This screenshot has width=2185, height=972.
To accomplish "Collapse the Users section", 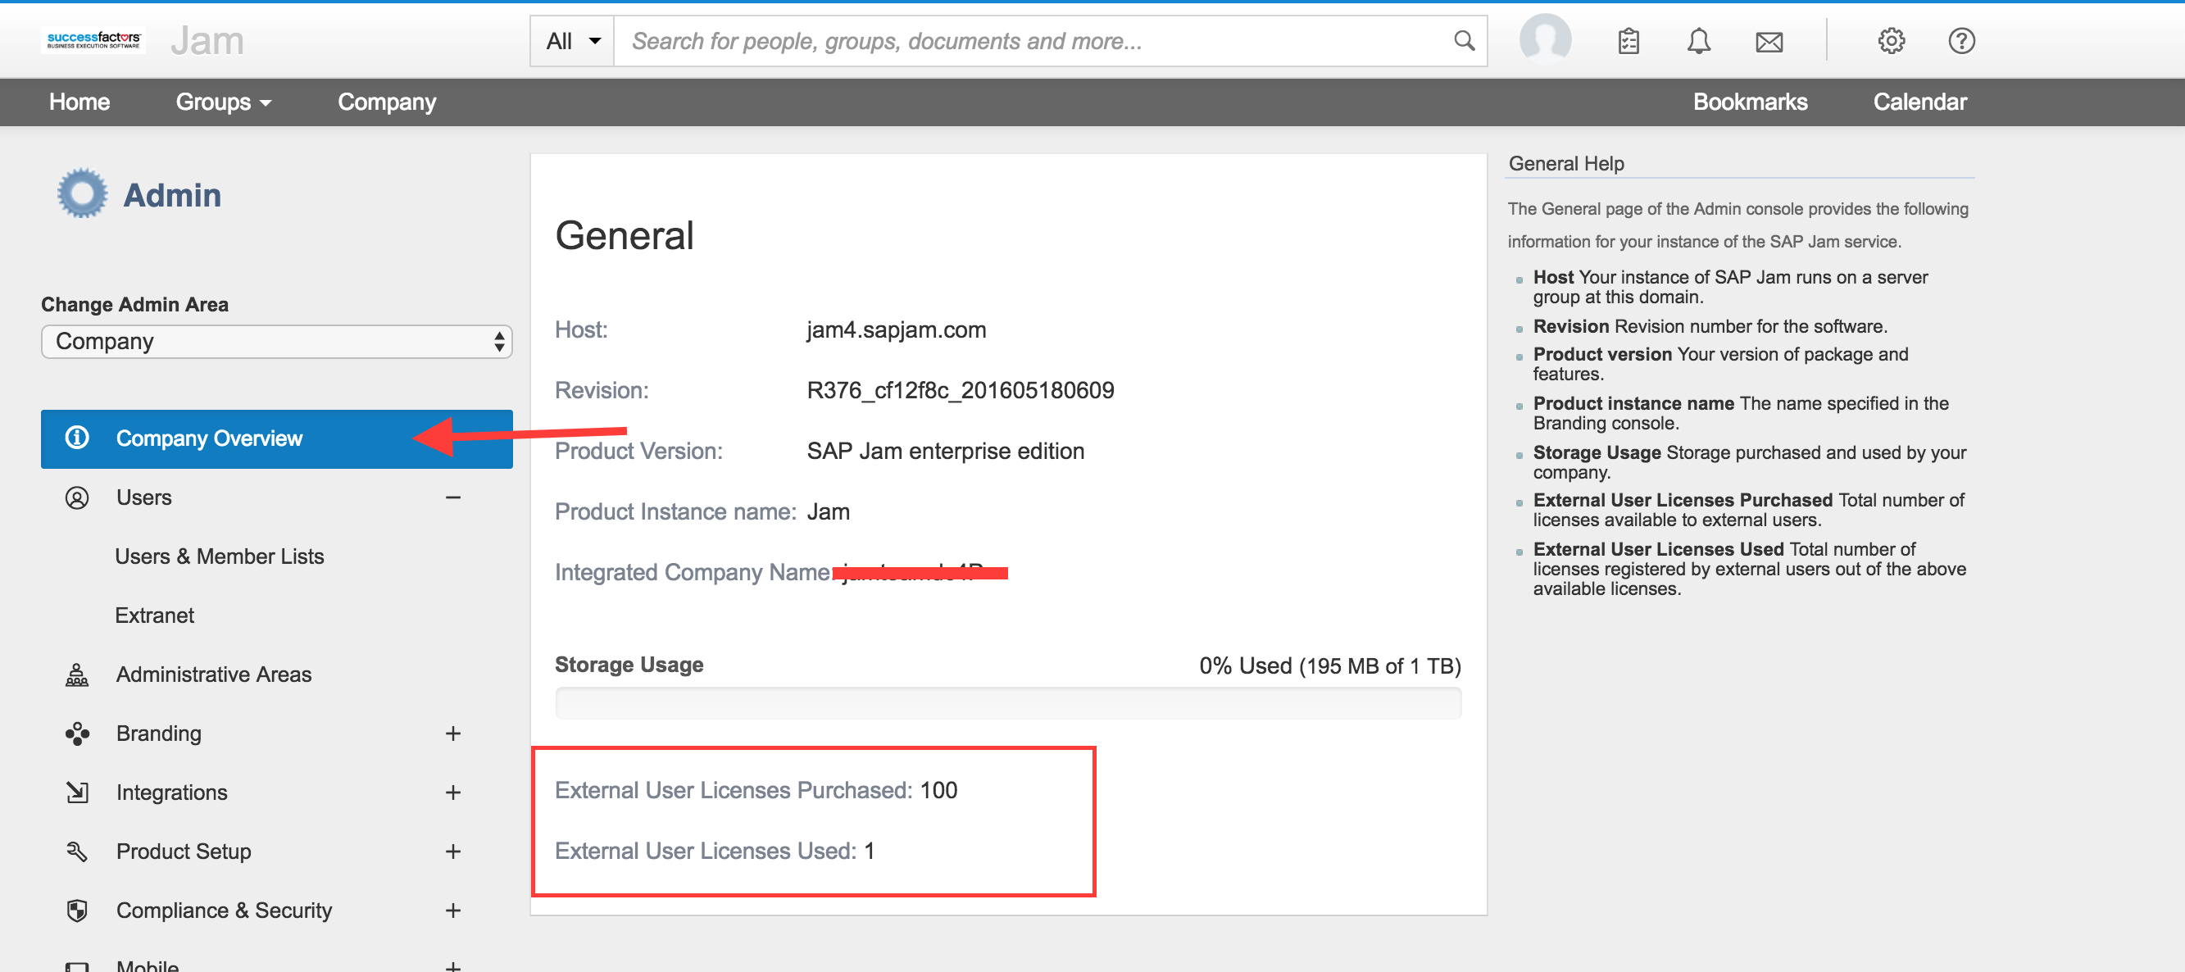I will click(453, 497).
